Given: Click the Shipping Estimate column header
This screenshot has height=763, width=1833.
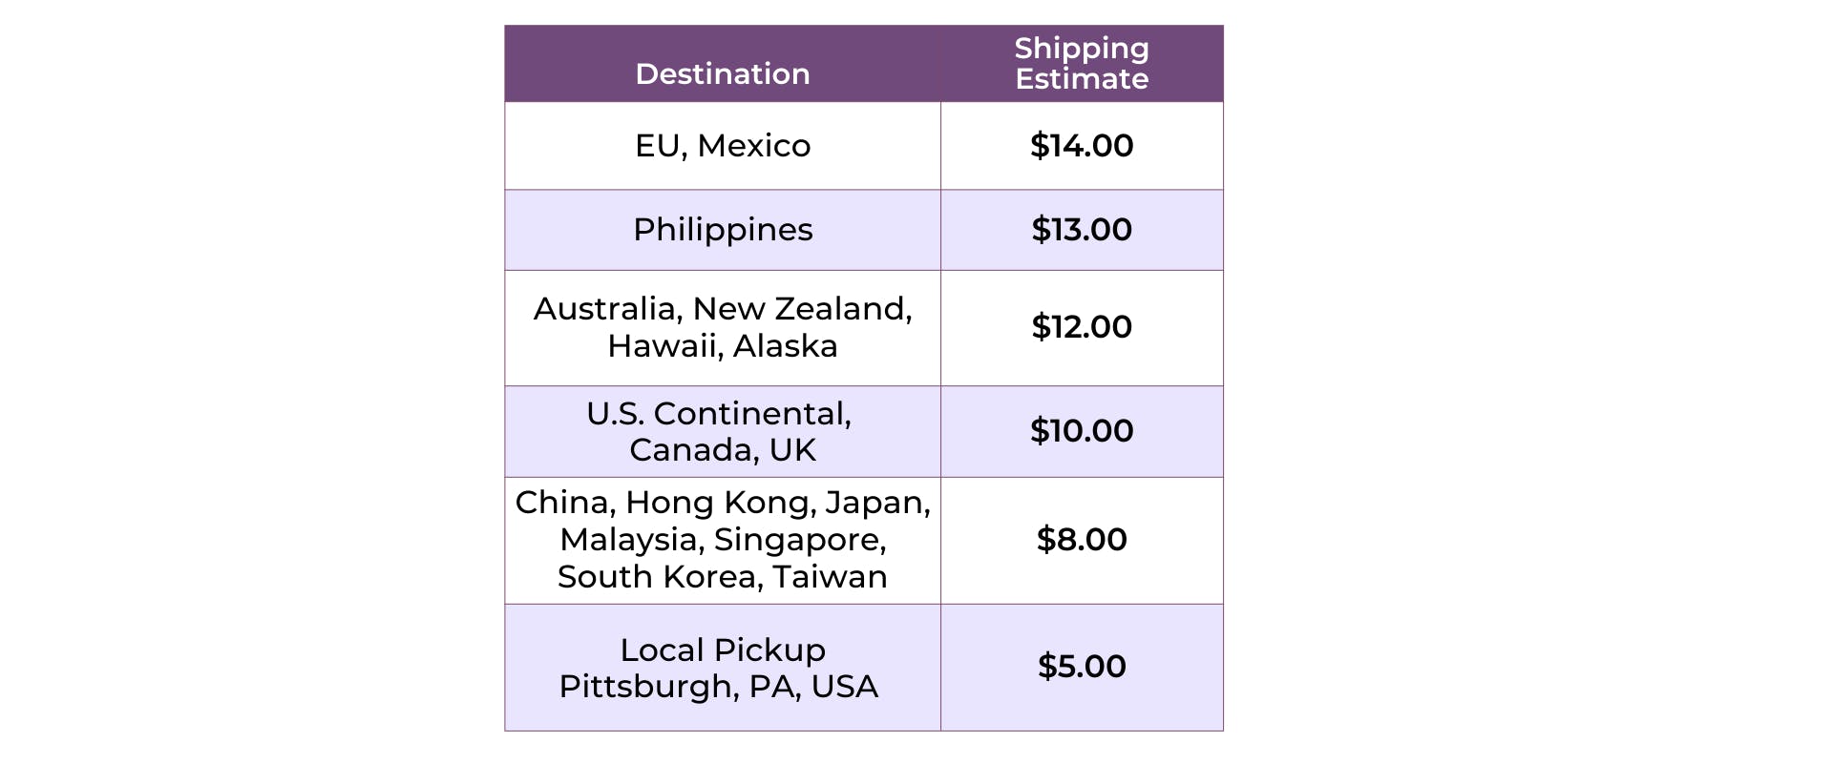Looking at the screenshot, I should pos(1081,63).
